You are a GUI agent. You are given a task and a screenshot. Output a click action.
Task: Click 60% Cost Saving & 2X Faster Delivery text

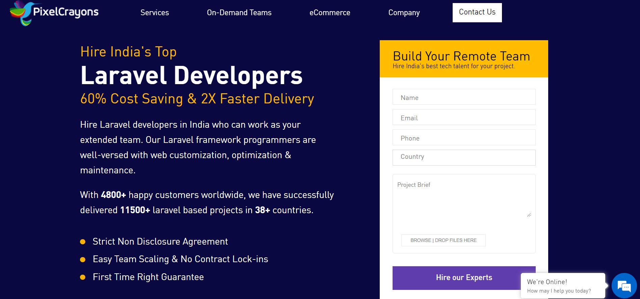coord(197,99)
